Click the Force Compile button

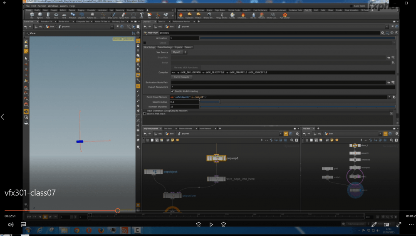tap(182, 77)
